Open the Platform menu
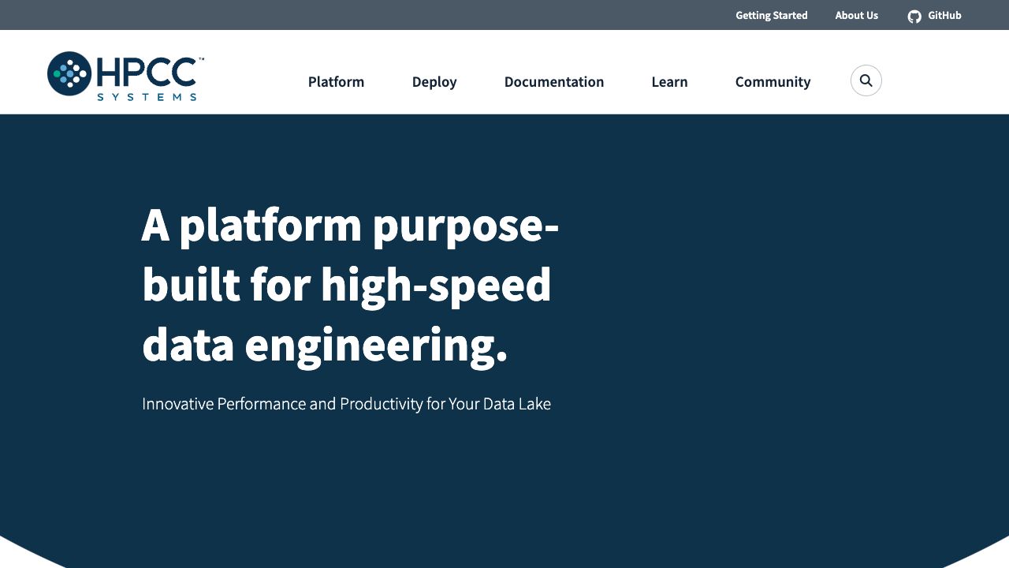The height and width of the screenshot is (568, 1009). (336, 81)
